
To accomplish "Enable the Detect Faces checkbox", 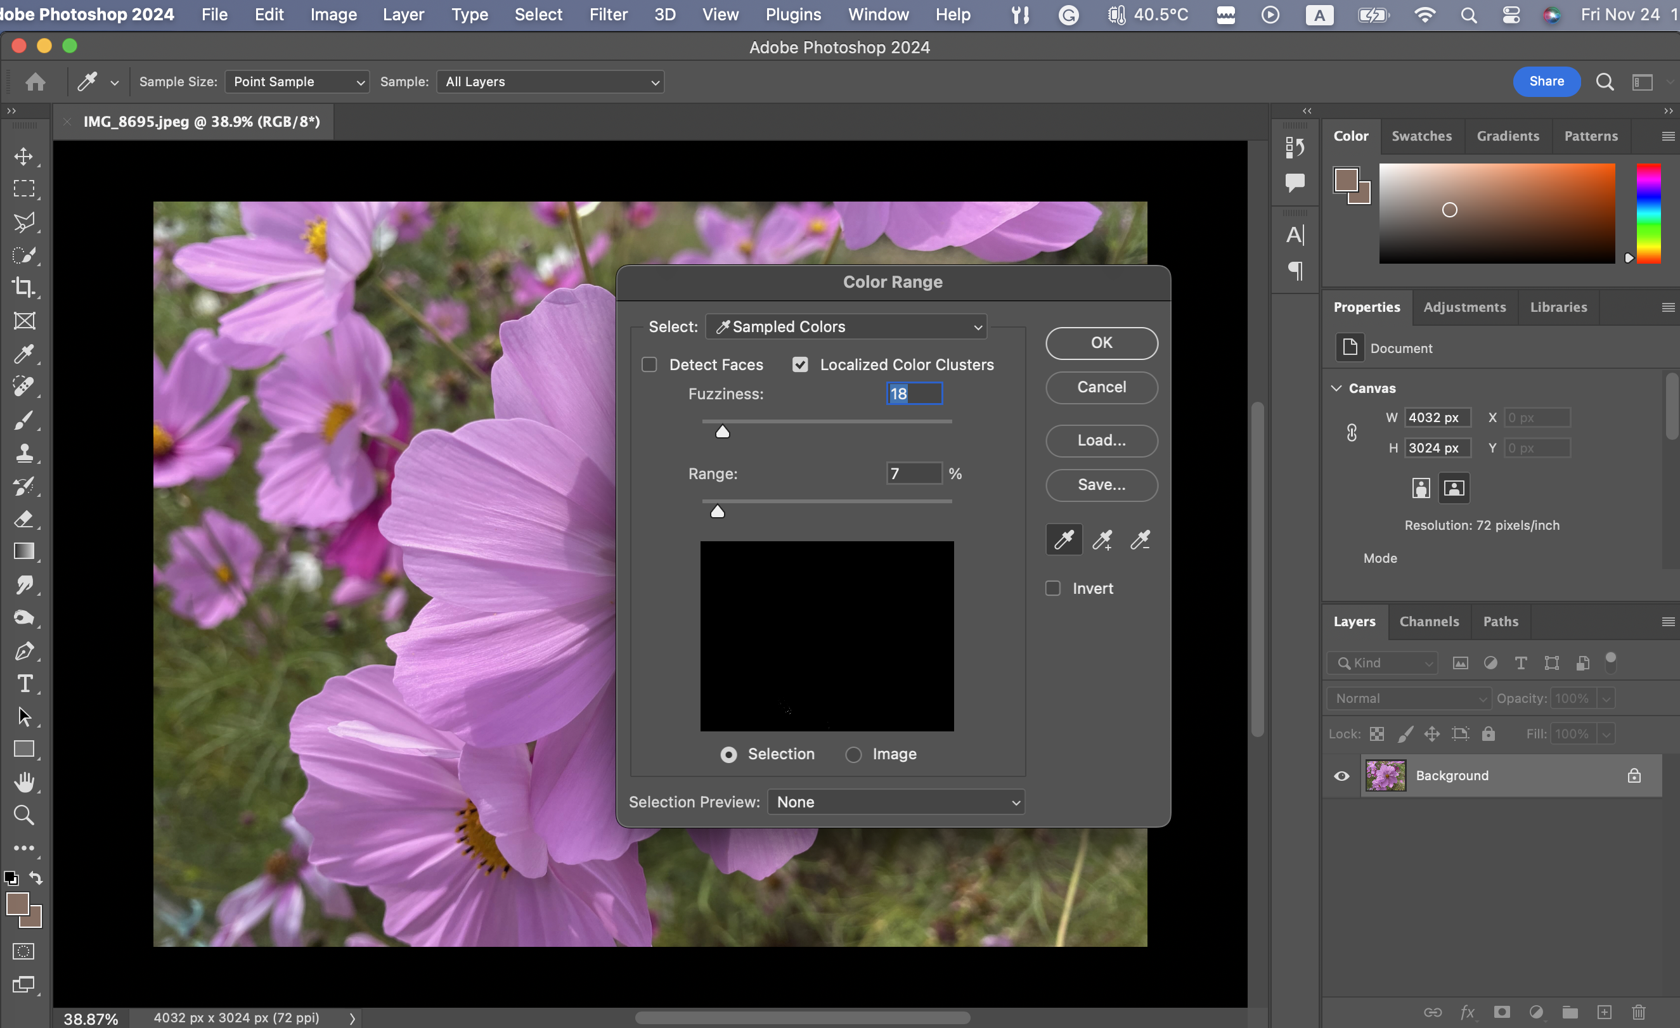I will click(x=649, y=364).
